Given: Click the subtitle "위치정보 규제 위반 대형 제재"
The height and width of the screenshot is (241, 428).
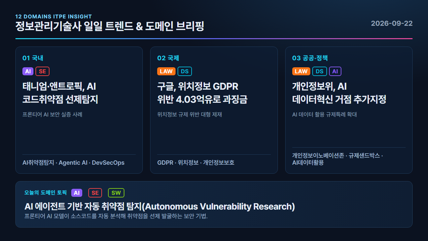Looking at the screenshot, I should (190, 114).
